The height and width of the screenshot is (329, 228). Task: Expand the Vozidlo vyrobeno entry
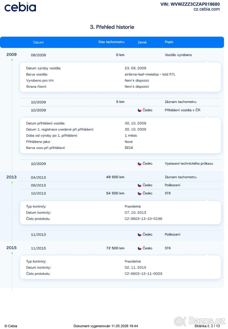121,55
